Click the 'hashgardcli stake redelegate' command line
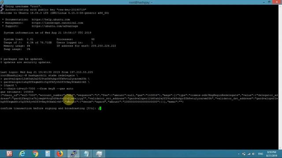This screenshot has height=158, width=282. point(39,75)
